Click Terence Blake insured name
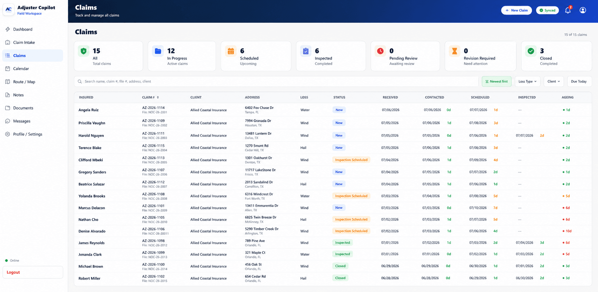Viewport: 598px width, 292px height. 90,148
